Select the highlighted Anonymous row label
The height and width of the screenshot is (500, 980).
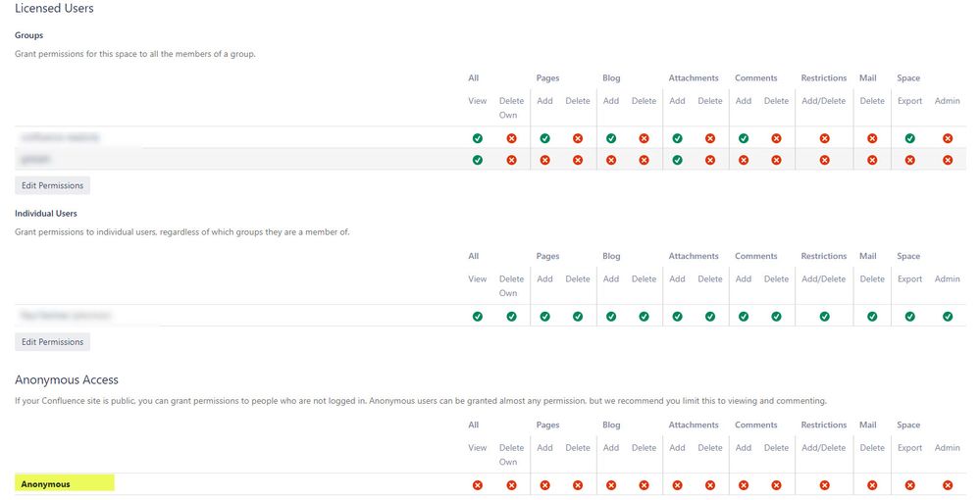click(x=46, y=483)
